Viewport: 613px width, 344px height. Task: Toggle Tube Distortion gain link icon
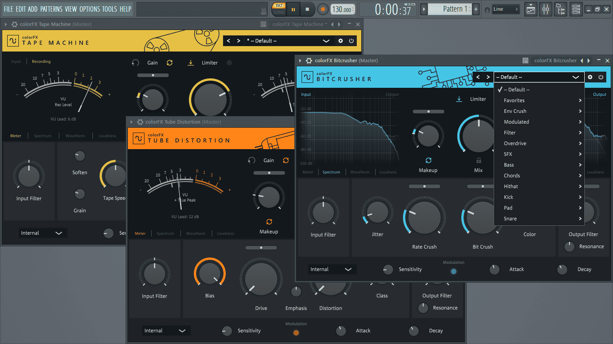pos(285,160)
